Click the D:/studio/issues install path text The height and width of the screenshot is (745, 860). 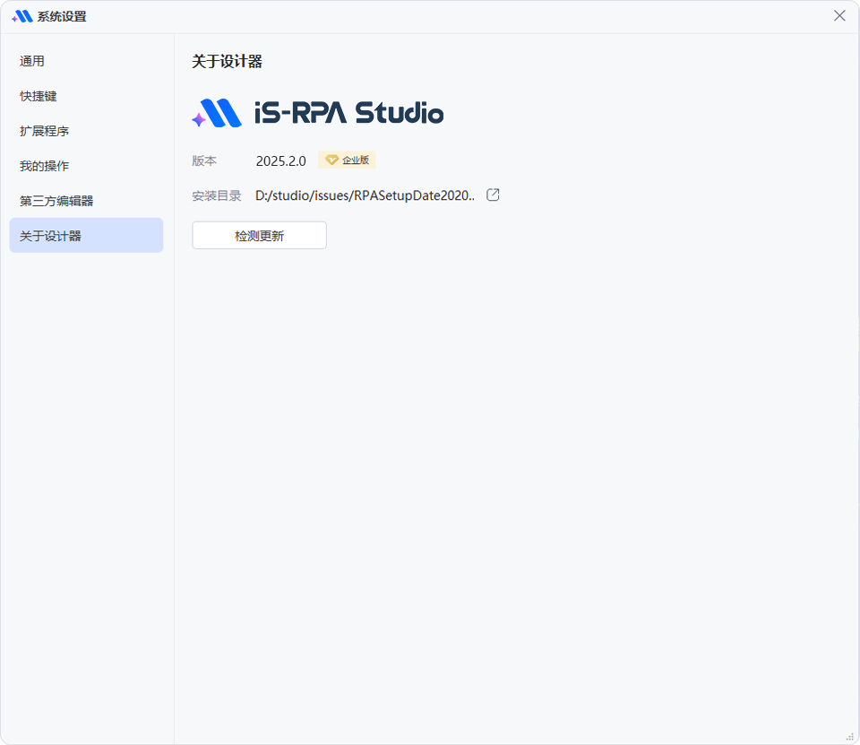tap(365, 195)
